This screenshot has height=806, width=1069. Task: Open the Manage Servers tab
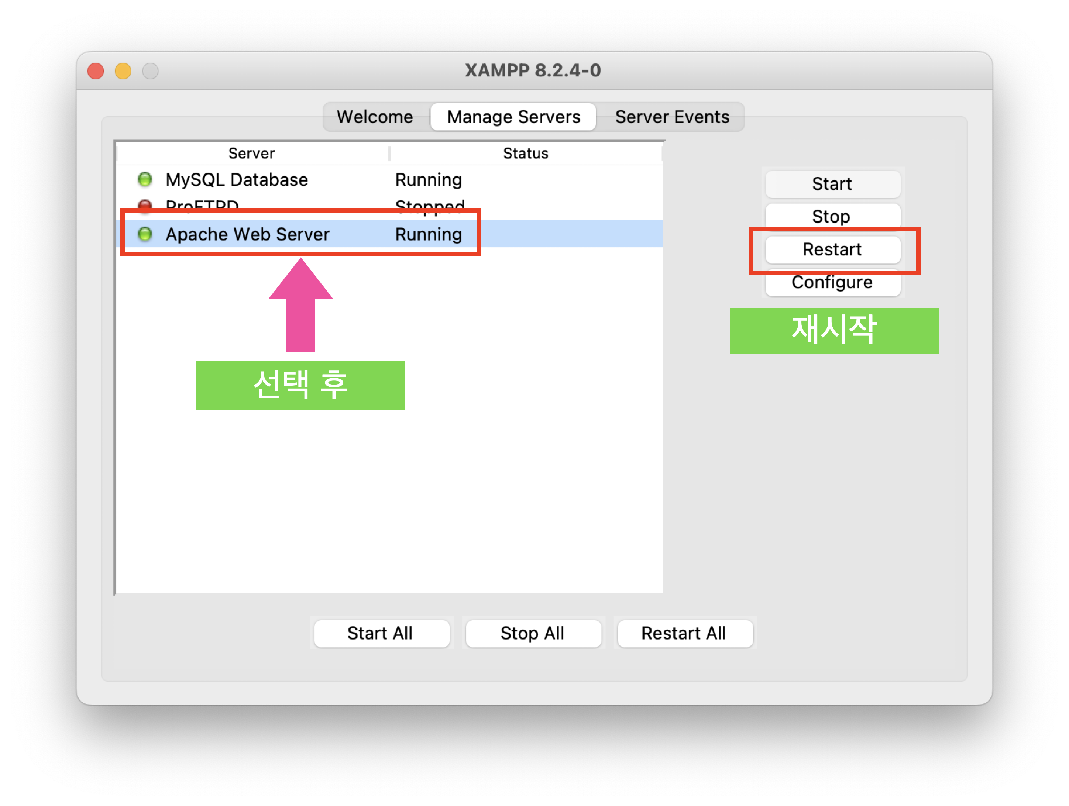pyautogui.click(x=513, y=117)
